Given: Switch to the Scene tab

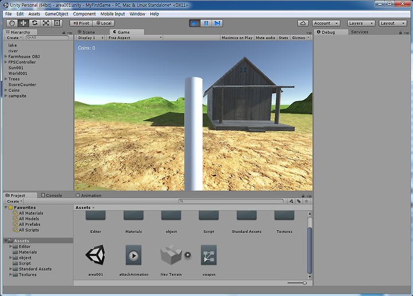Looking at the screenshot, I should tap(86, 32).
